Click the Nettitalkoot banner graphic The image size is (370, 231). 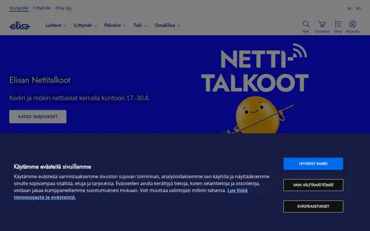tap(255, 88)
